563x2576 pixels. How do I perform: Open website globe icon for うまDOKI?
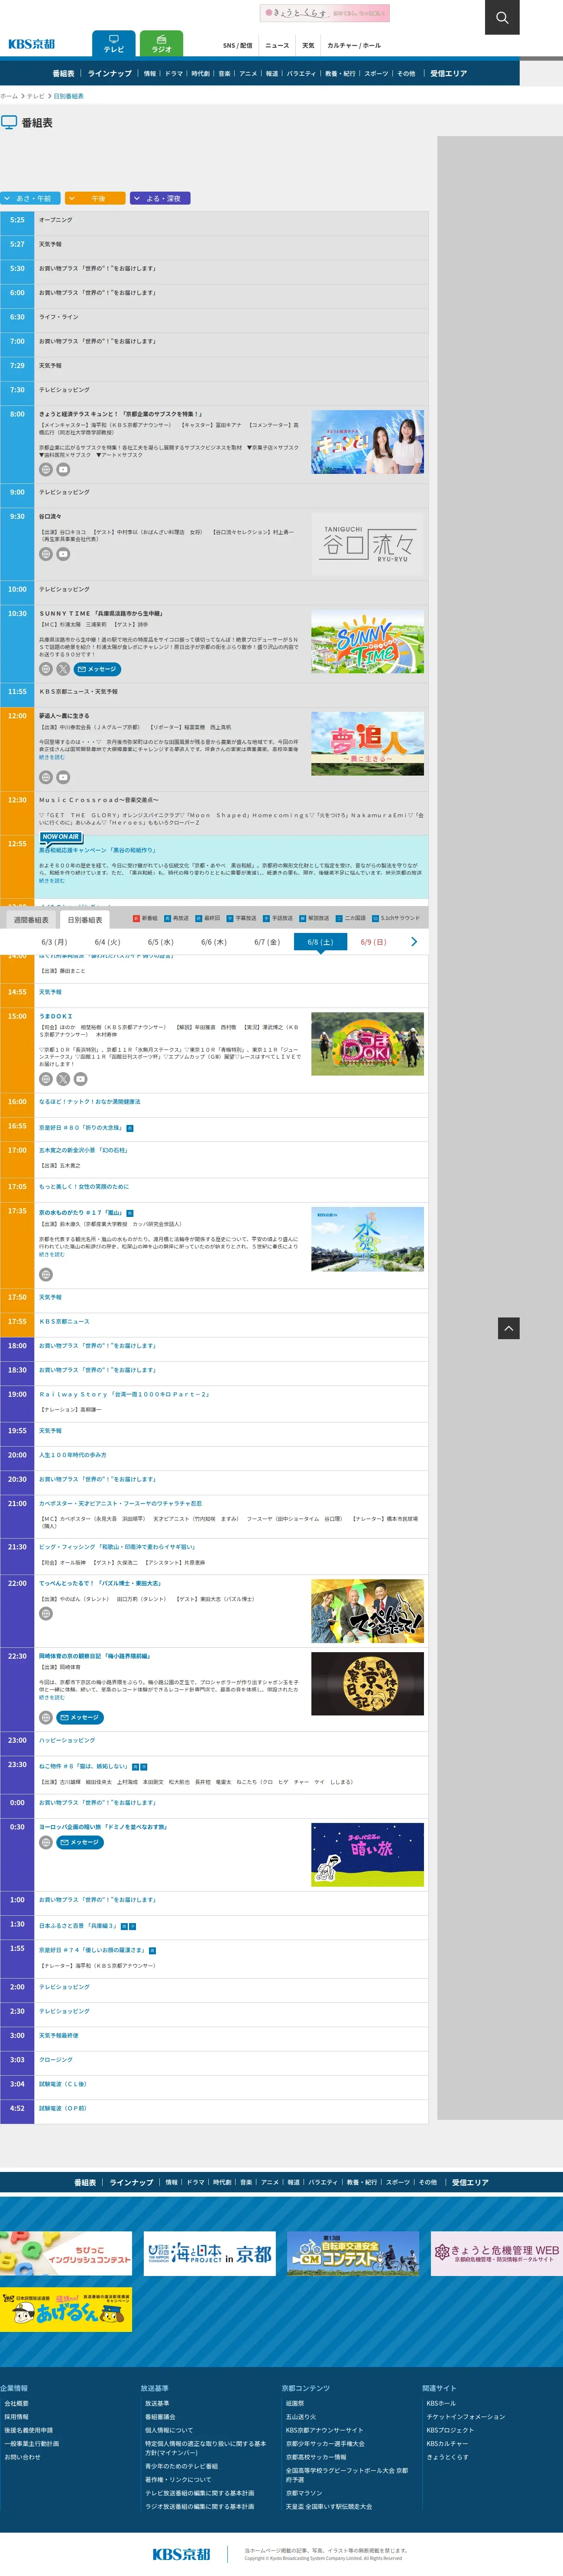(46, 1079)
